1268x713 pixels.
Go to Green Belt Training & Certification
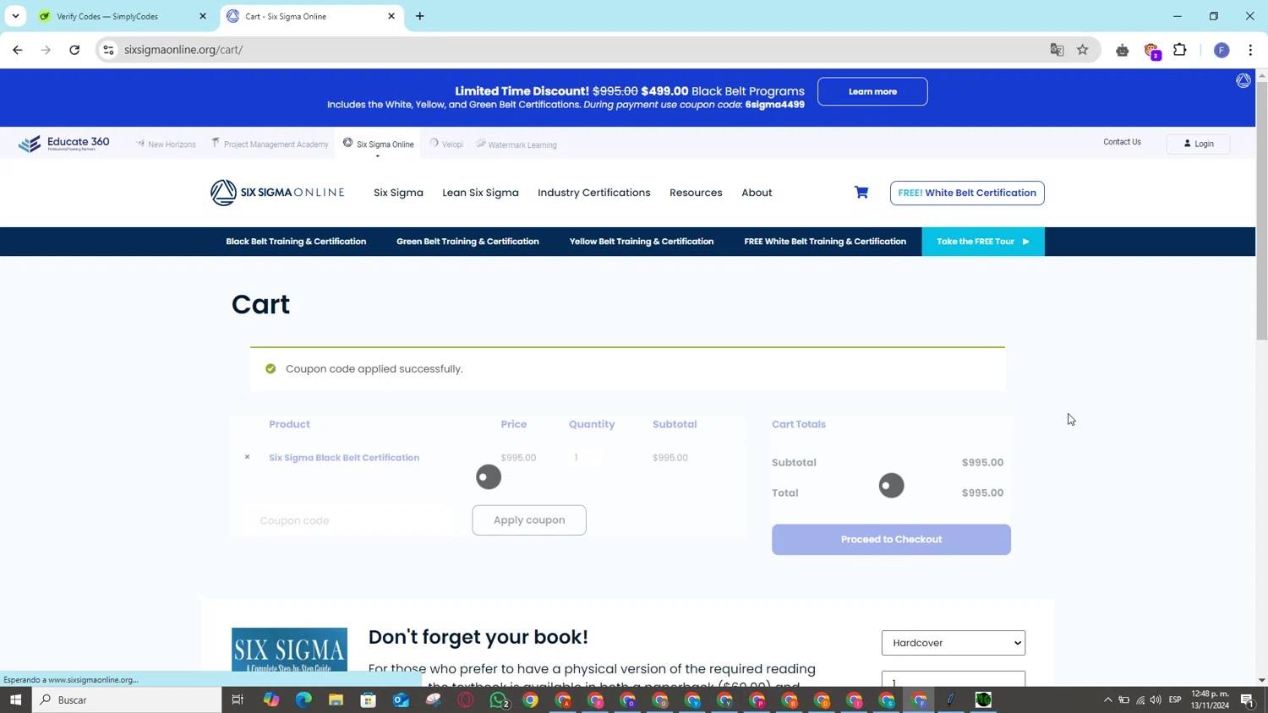coord(467,242)
